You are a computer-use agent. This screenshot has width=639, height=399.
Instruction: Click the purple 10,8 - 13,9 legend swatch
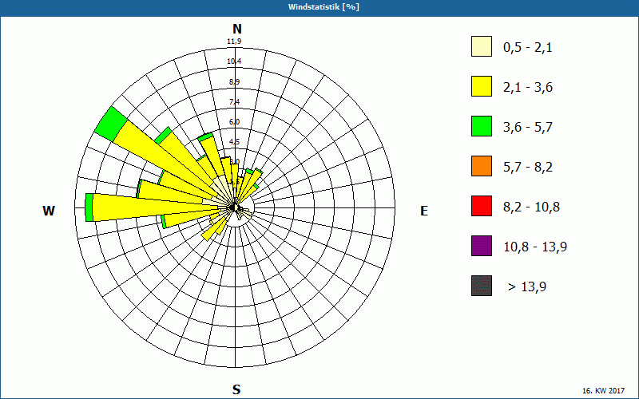(x=482, y=246)
